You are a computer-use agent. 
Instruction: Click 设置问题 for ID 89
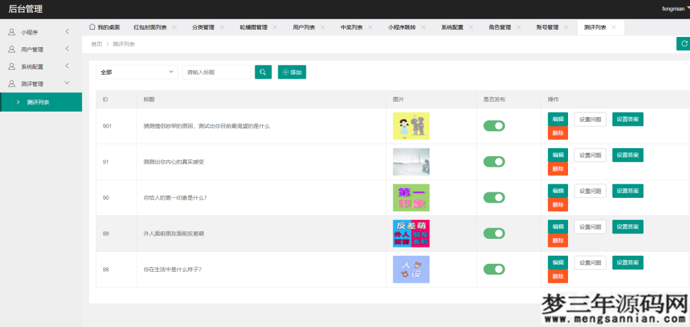click(590, 227)
